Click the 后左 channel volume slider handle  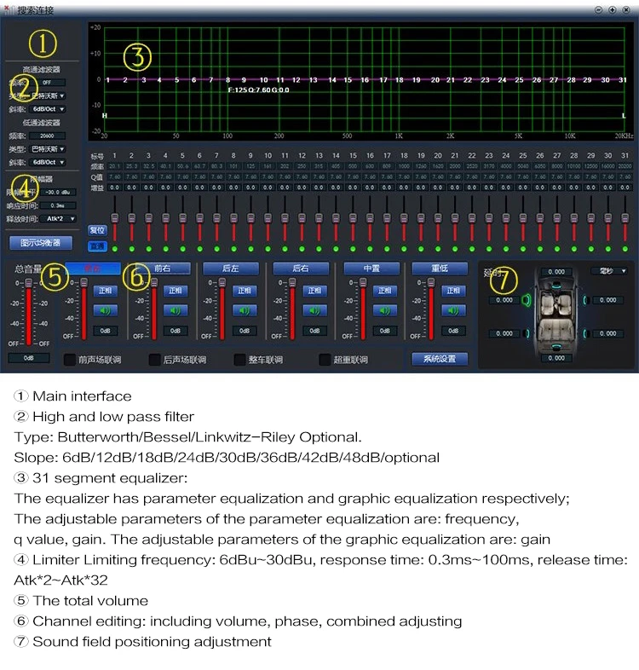(222, 282)
